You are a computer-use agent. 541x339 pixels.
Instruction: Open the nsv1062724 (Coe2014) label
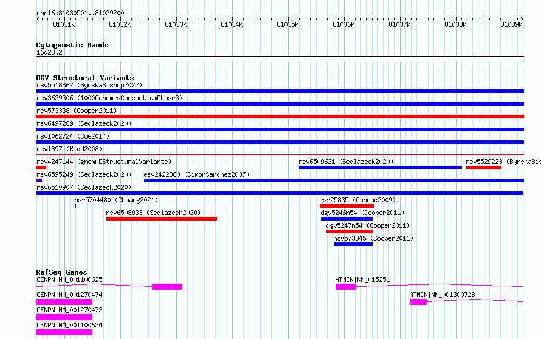coord(73,136)
